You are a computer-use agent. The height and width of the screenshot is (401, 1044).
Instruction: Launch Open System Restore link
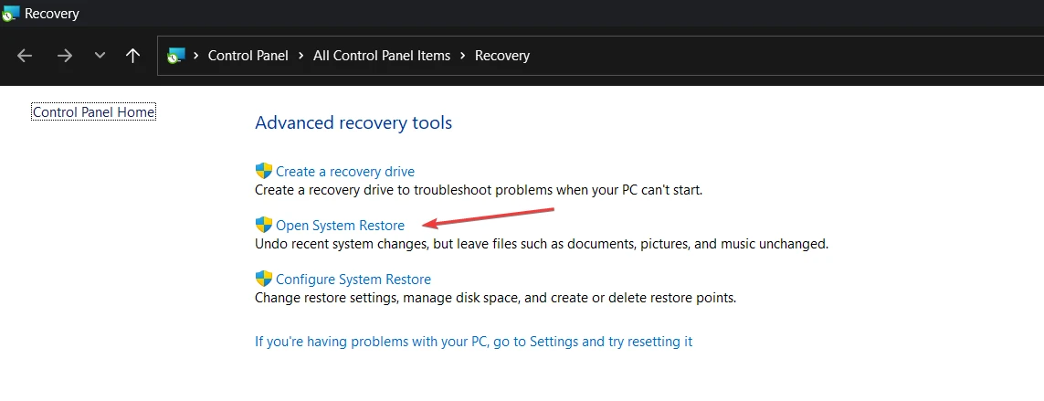point(340,225)
